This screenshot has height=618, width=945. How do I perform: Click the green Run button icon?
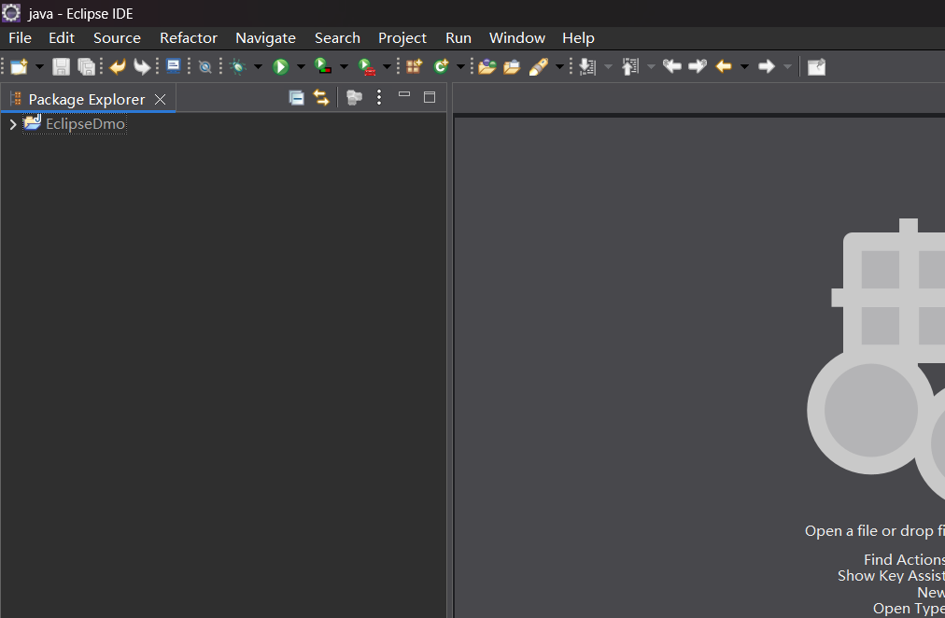click(x=280, y=66)
